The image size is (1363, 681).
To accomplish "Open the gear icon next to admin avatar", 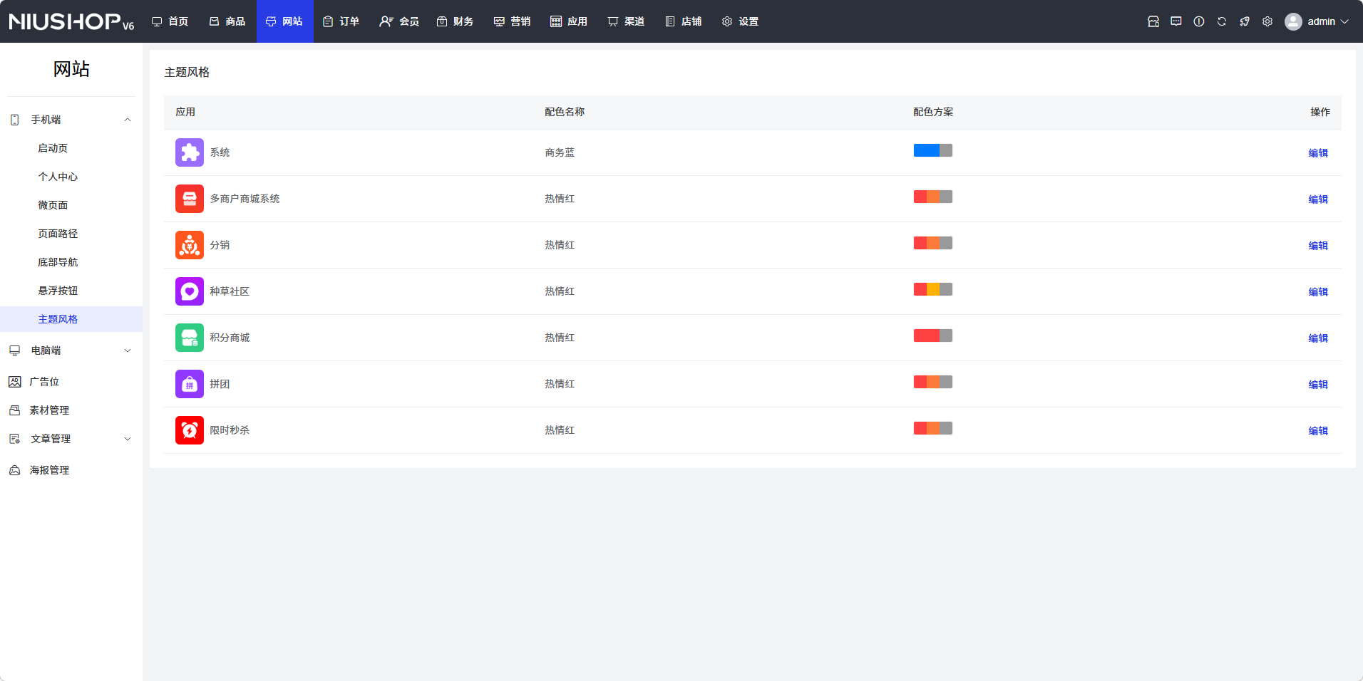I will [1267, 21].
